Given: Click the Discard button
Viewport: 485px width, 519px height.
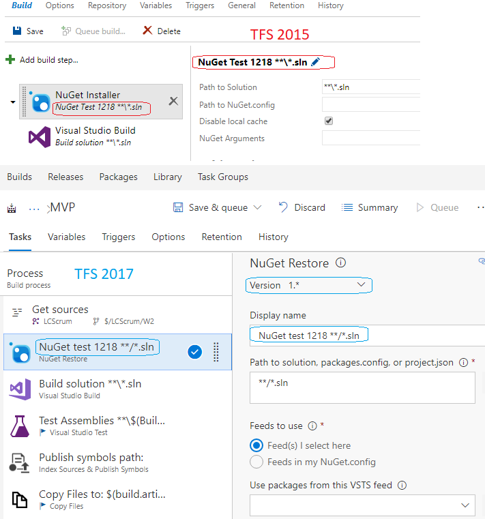Looking at the screenshot, I should (x=302, y=207).
